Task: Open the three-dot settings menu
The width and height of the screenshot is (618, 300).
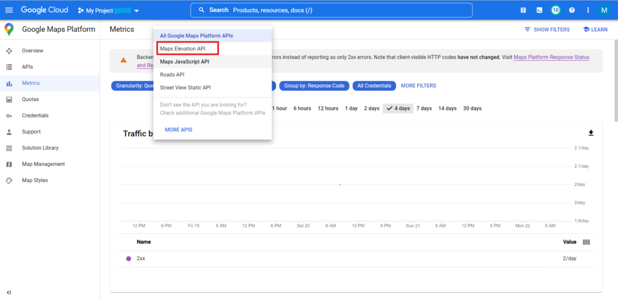Action: point(588,10)
